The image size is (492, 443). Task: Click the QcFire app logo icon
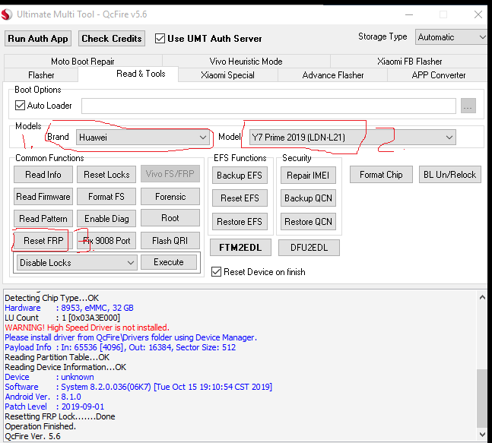(6, 14)
